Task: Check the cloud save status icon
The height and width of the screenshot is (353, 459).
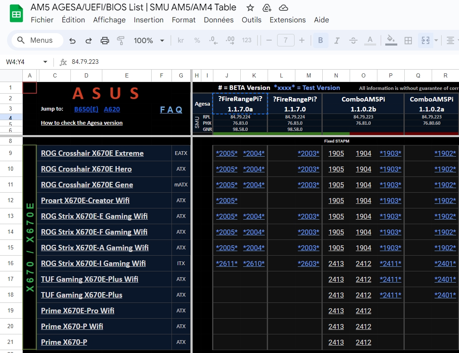Action: coord(283,8)
